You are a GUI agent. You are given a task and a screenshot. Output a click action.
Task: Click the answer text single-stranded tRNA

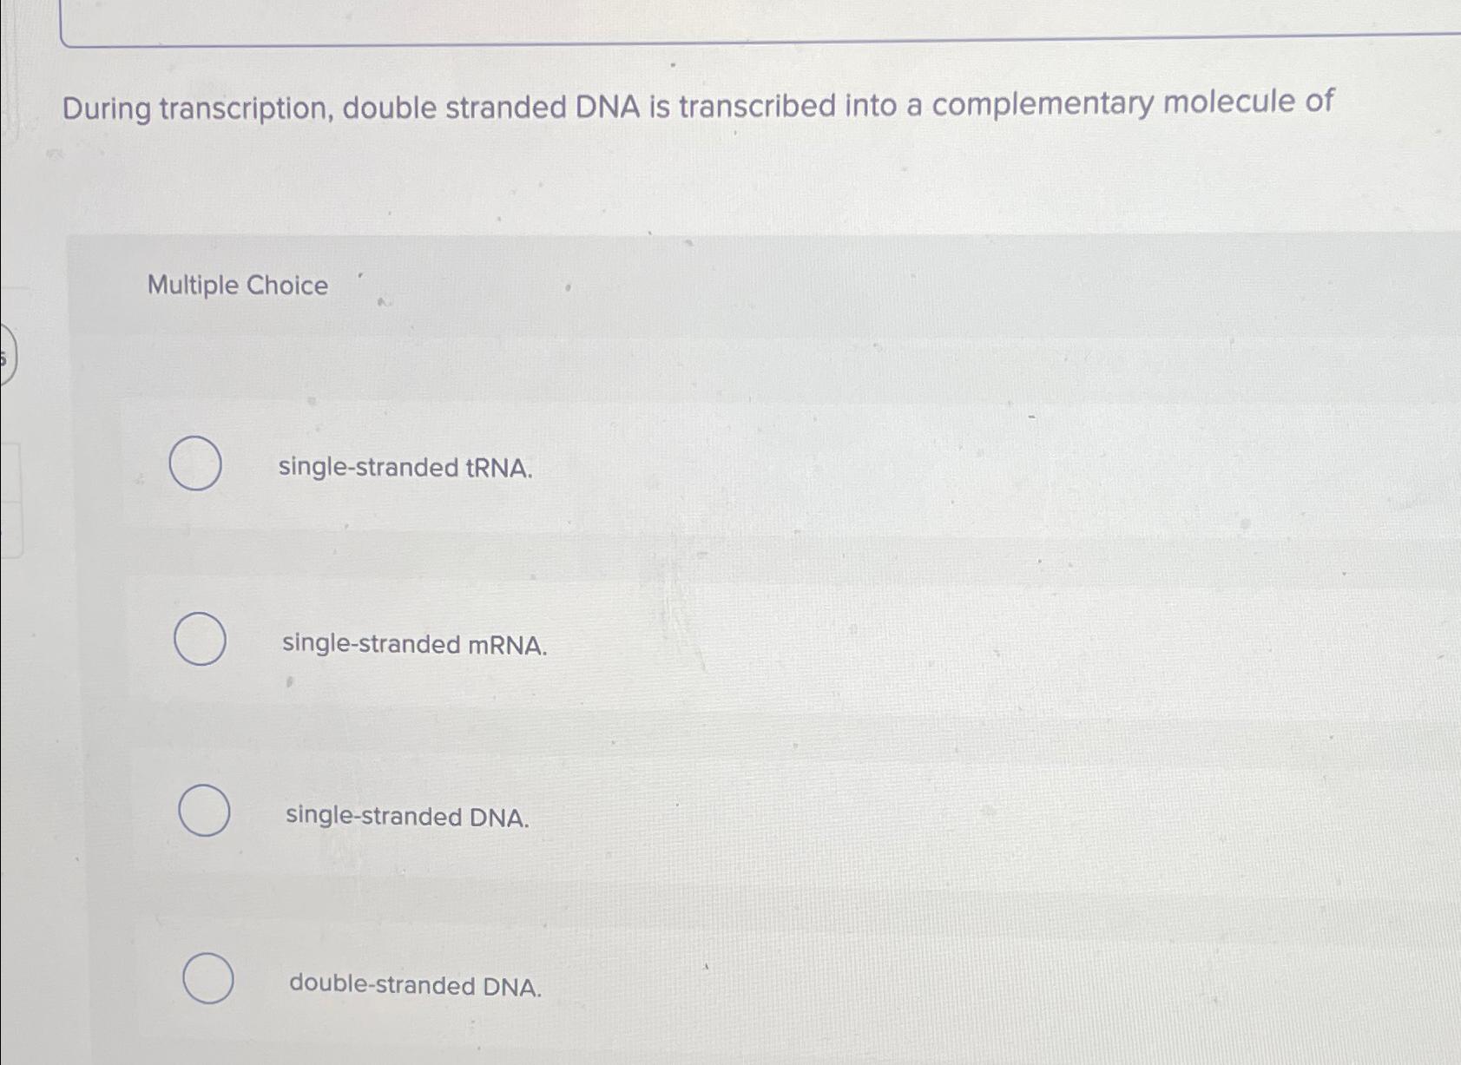pyautogui.click(x=405, y=469)
